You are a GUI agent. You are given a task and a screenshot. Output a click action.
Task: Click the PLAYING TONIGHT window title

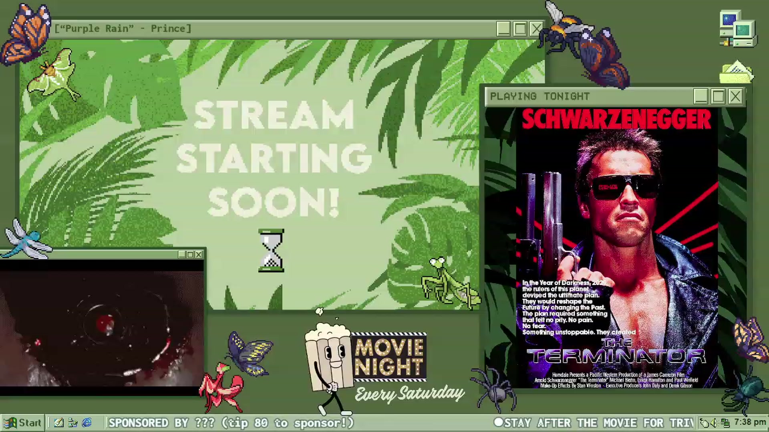pyautogui.click(x=540, y=96)
